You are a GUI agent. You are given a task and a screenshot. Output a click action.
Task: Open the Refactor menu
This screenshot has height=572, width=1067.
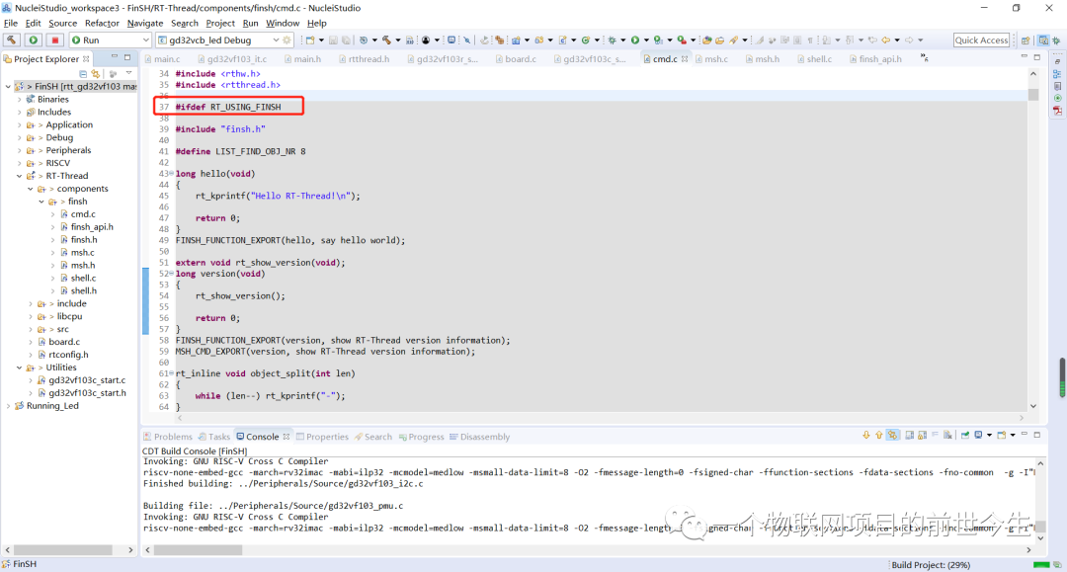(102, 23)
